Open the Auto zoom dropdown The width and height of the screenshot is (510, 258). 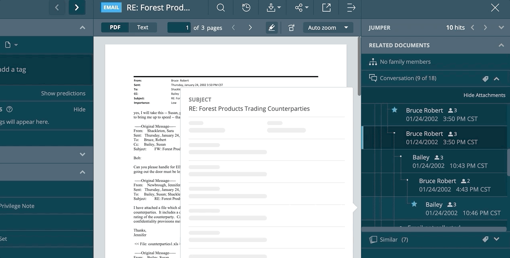click(x=328, y=28)
